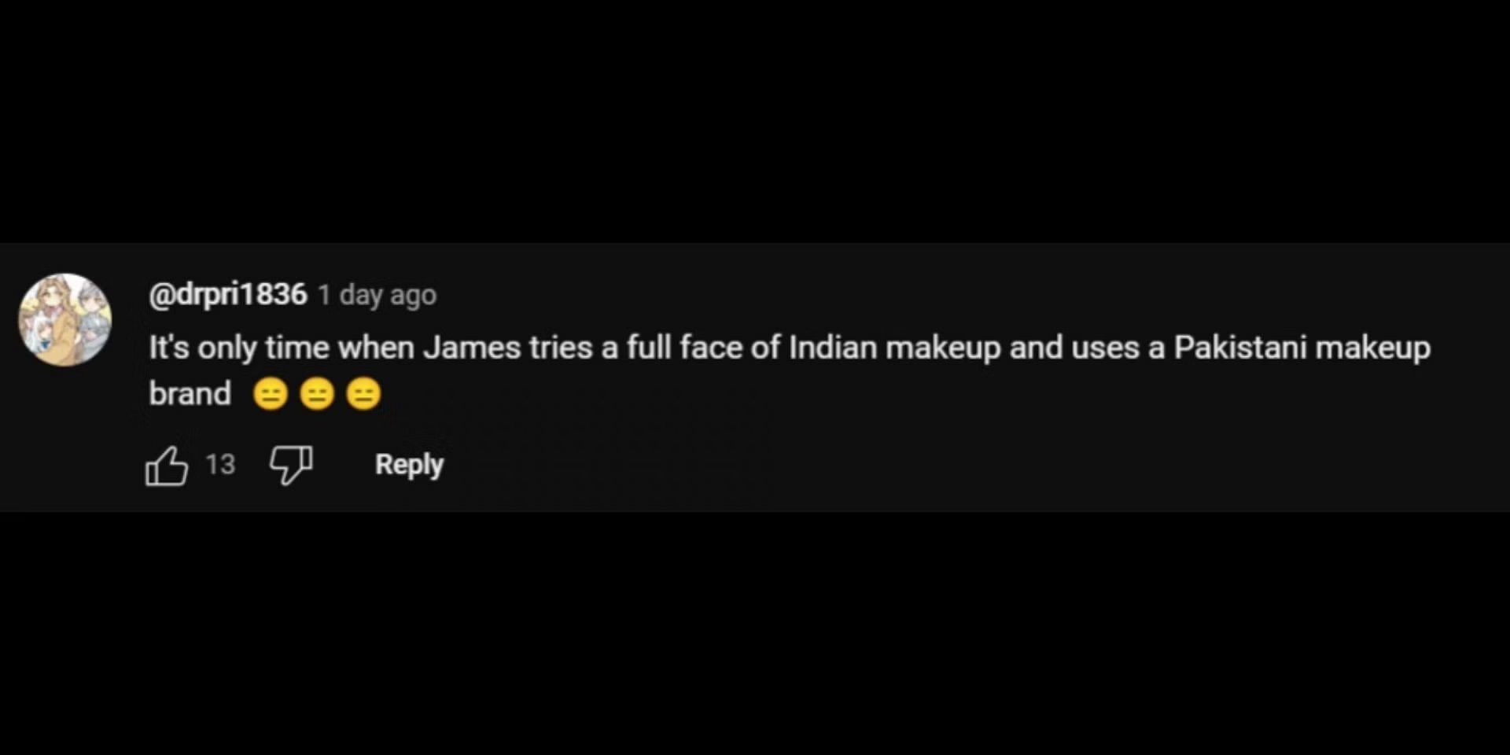Open the commenter's profile avatar
The height and width of the screenshot is (755, 1510).
65,319
